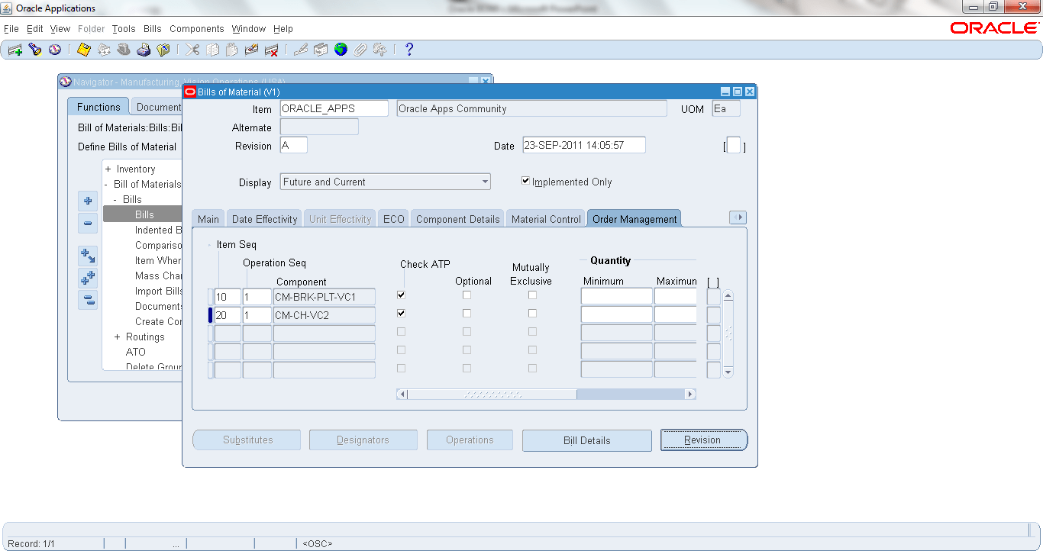The width and height of the screenshot is (1043, 554).
Task: Click the Translations globe icon
Action: tap(341, 49)
